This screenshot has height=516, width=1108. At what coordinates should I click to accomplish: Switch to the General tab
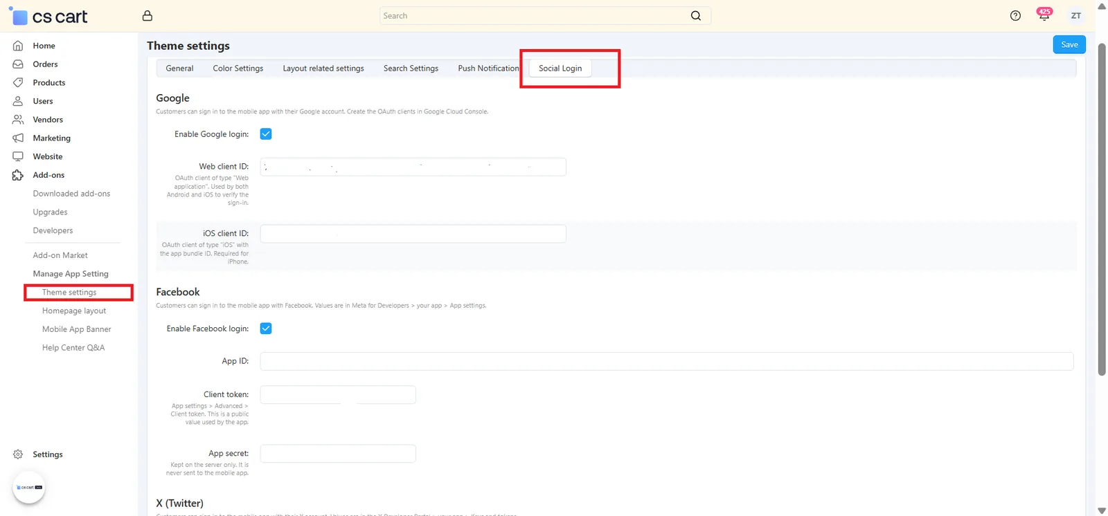pos(179,68)
